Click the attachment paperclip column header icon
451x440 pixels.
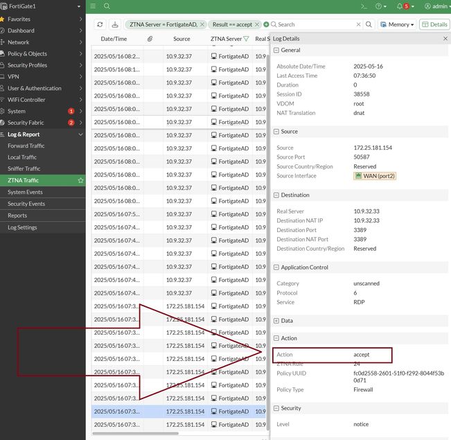click(x=150, y=39)
